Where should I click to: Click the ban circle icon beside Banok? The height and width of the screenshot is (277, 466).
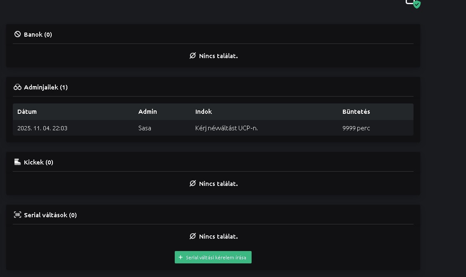click(17, 34)
